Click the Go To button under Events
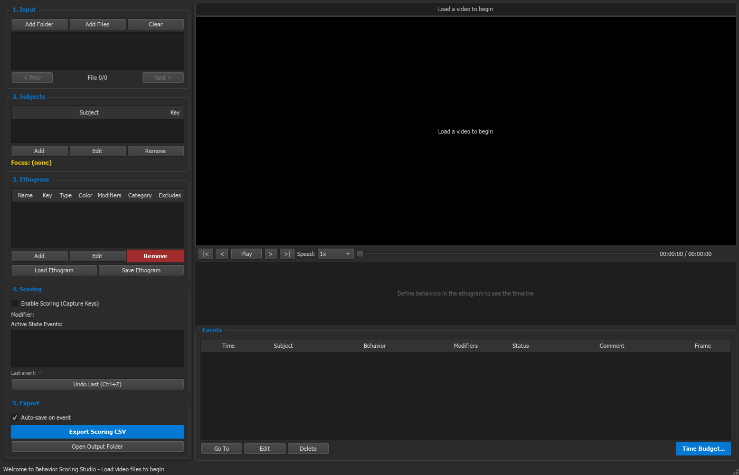739x475 pixels. point(222,449)
